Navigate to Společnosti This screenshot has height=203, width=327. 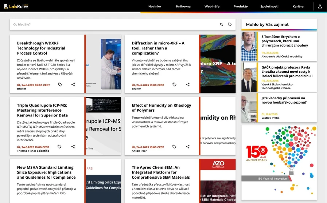269,7
